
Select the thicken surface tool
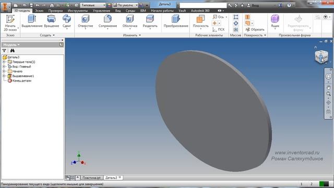(x=247, y=17)
